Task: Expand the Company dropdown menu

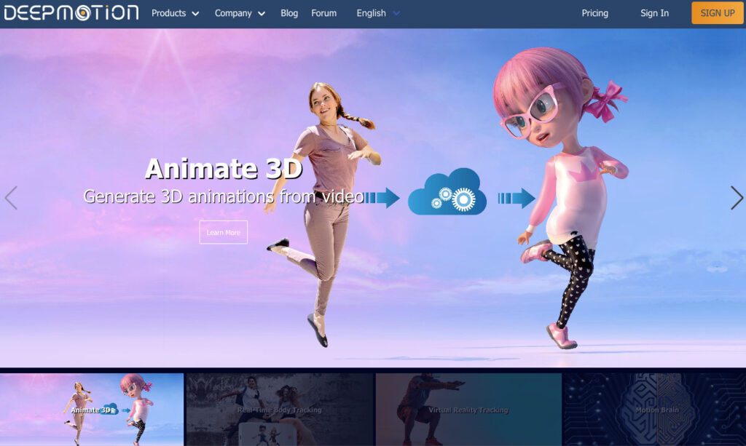Action: pyautogui.click(x=240, y=13)
